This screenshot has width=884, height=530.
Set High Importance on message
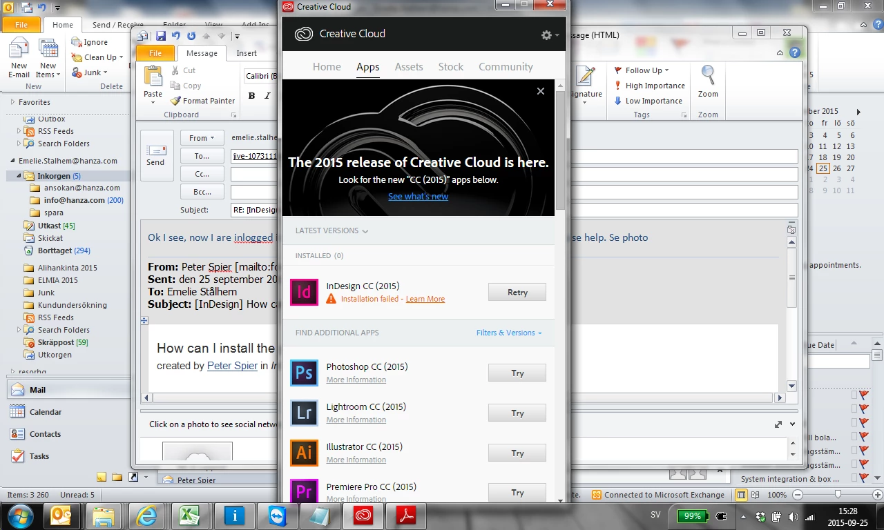point(649,86)
